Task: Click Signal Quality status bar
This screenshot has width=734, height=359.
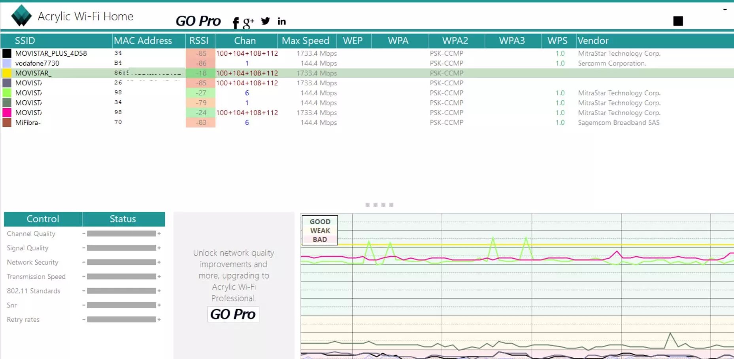Action: click(121, 248)
